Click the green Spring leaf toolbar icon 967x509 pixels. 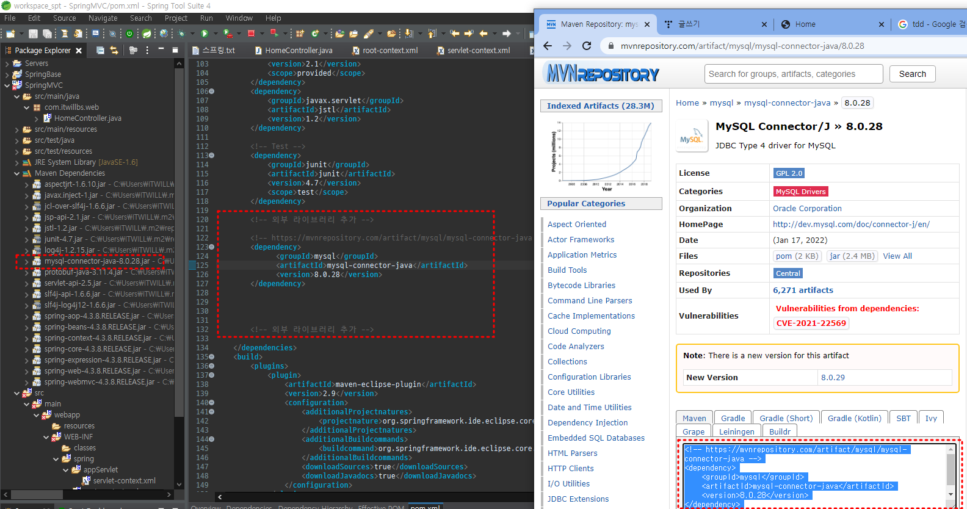(x=147, y=34)
